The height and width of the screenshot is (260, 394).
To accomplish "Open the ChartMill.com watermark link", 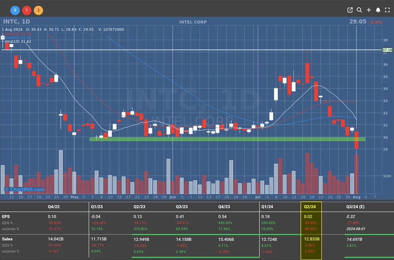I will tap(24, 189).
